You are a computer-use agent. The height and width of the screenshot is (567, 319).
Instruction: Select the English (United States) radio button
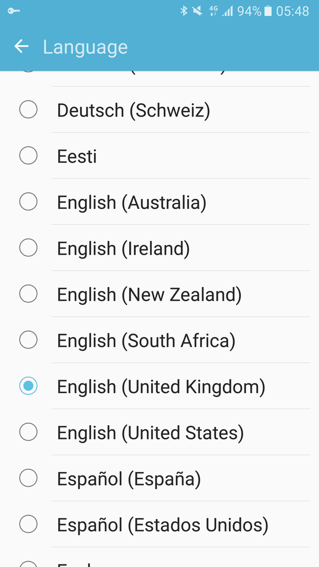28,432
